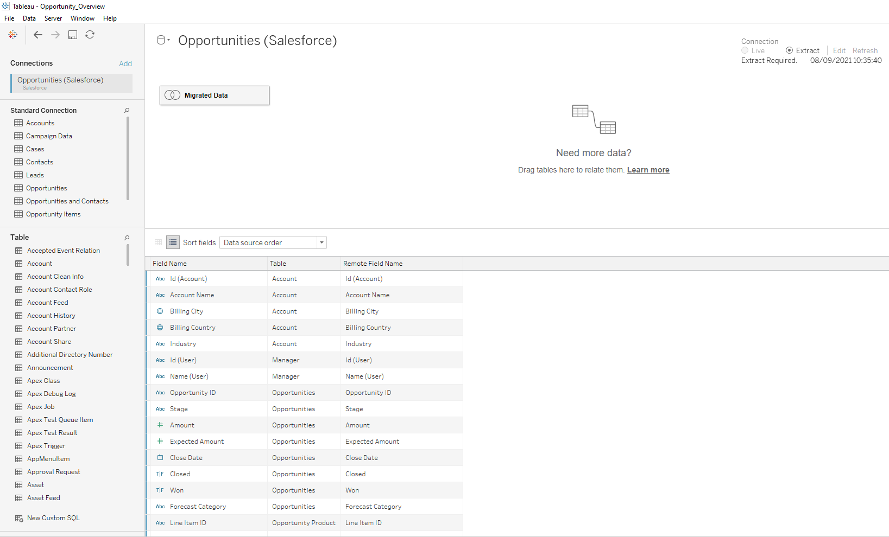
Task: Select the Migrated Data table box
Action: pyautogui.click(x=215, y=95)
